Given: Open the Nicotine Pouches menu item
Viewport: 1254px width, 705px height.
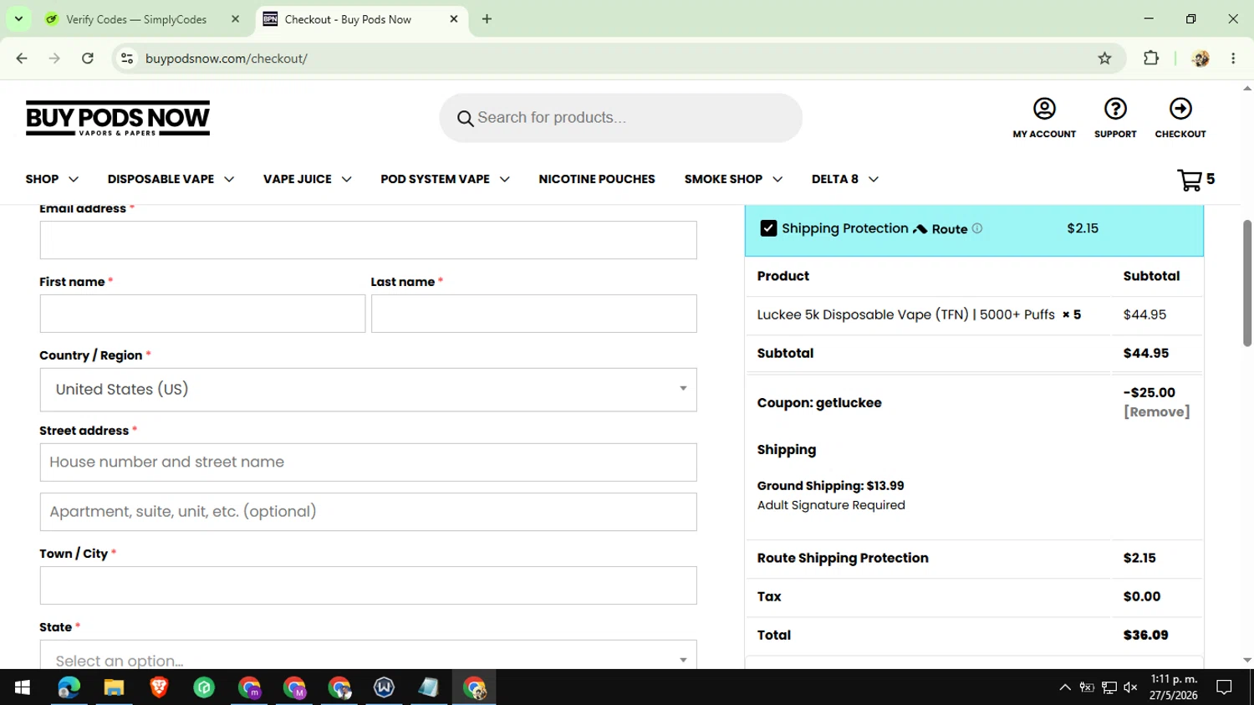Looking at the screenshot, I should coord(597,179).
